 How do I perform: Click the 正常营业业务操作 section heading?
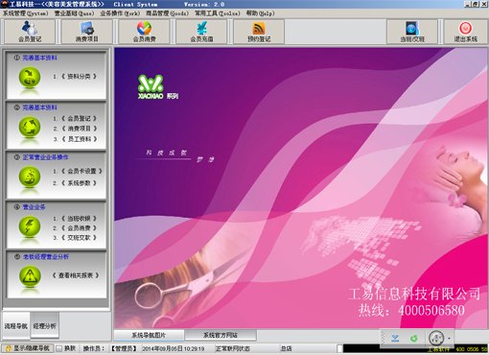[x=45, y=157]
